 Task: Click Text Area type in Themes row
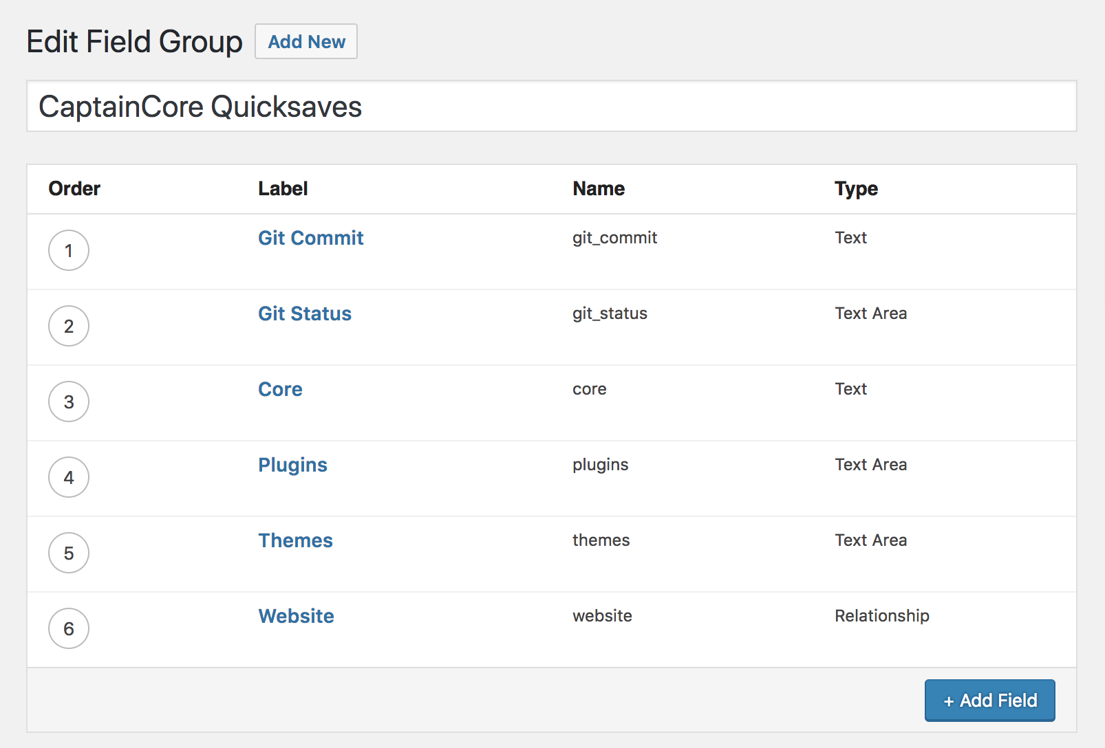click(x=871, y=540)
